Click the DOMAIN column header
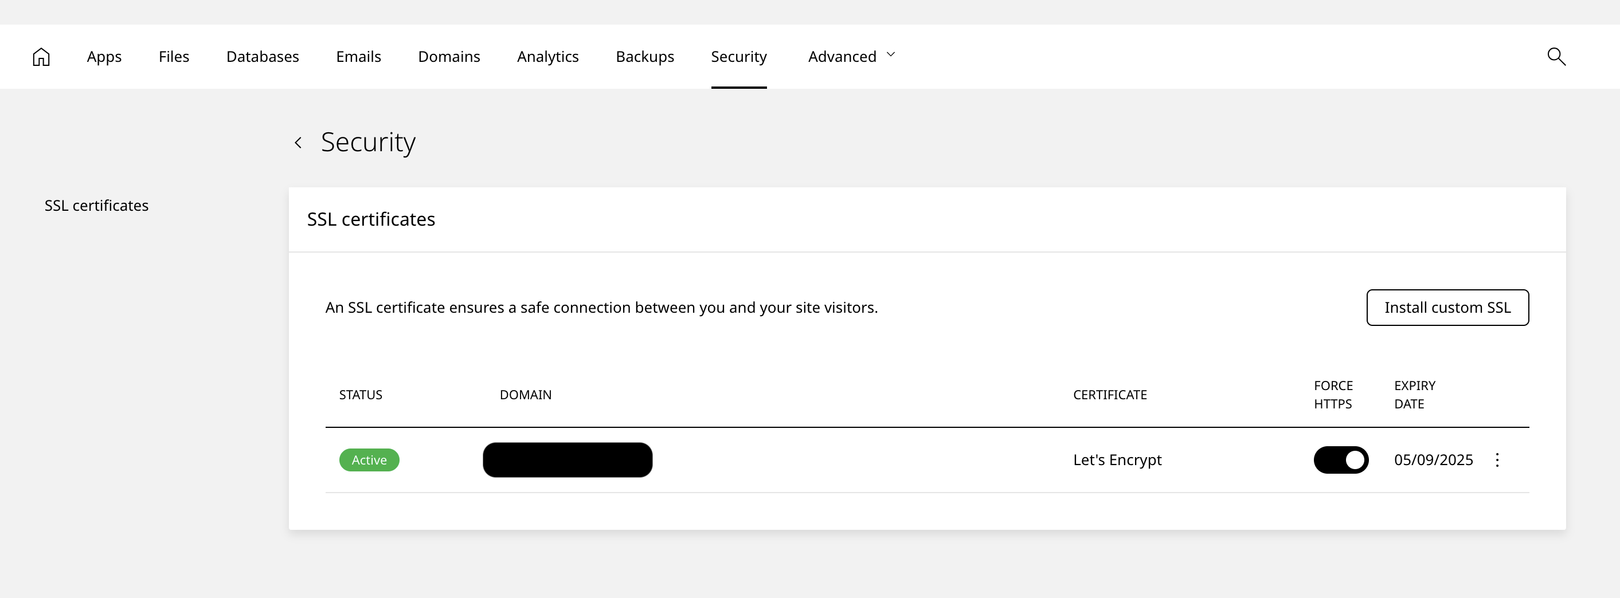1620x598 pixels. coord(525,395)
